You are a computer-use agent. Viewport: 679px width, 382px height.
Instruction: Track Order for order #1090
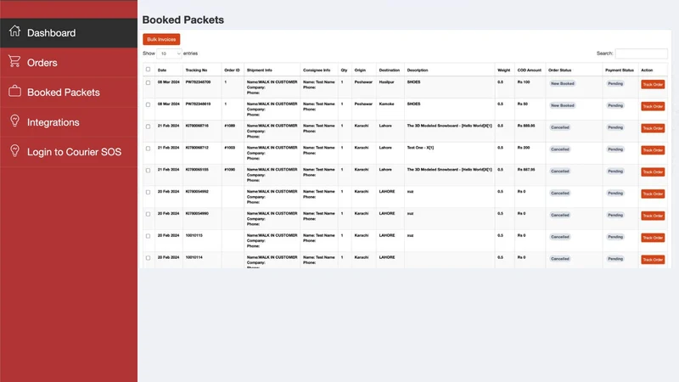click(x=653, y=172)
